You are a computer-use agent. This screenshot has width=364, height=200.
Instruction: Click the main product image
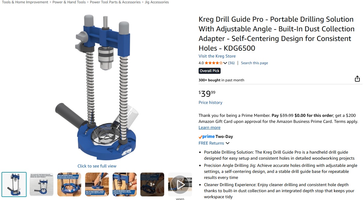coord(97,87)
